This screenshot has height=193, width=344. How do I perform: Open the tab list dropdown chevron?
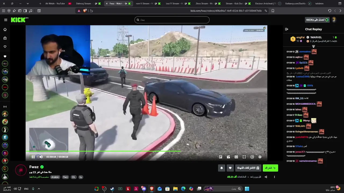pyautogui.click(x=28, y=3)
